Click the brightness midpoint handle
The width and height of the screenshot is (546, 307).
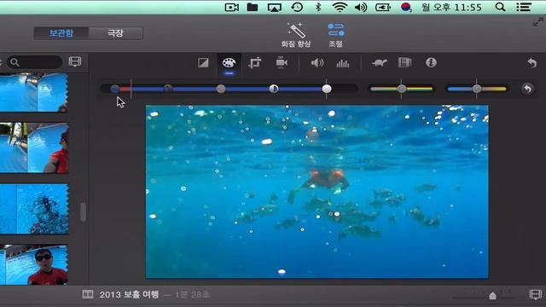coord(220,89)
